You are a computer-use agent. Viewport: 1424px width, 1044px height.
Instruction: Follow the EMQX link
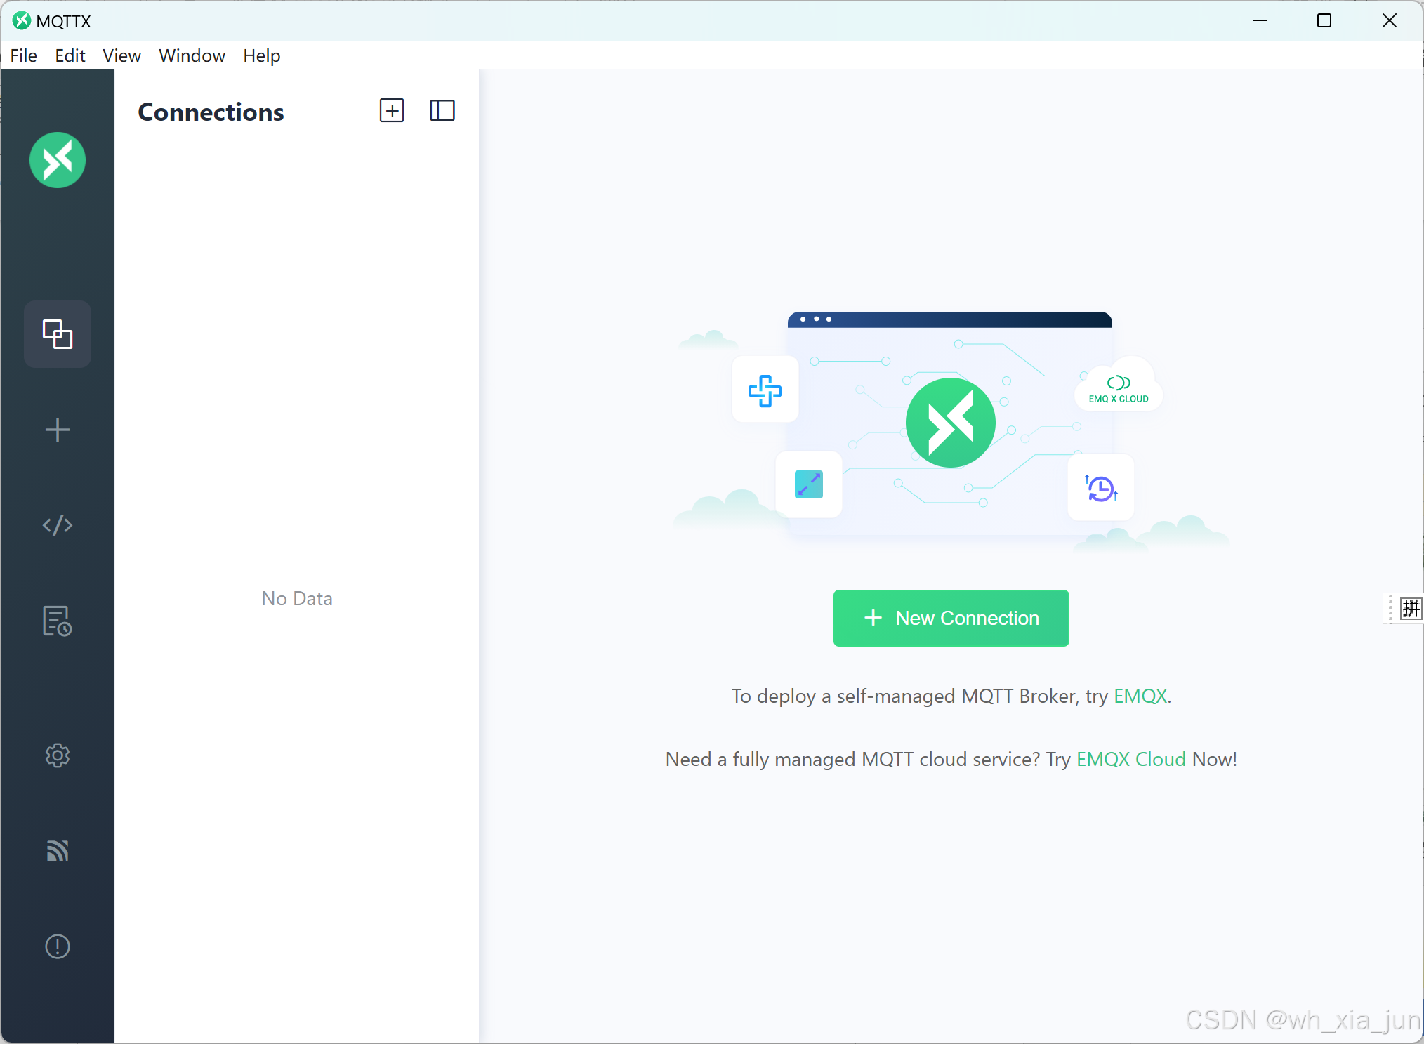click(1140, 696)
